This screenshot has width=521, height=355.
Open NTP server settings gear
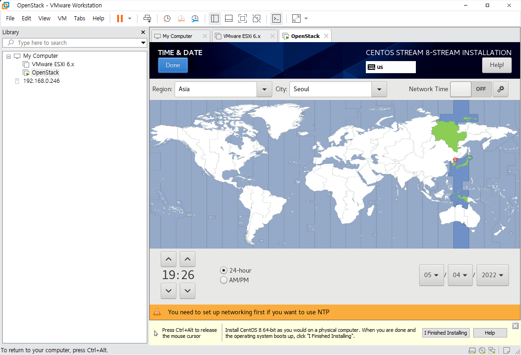[501, 89]
